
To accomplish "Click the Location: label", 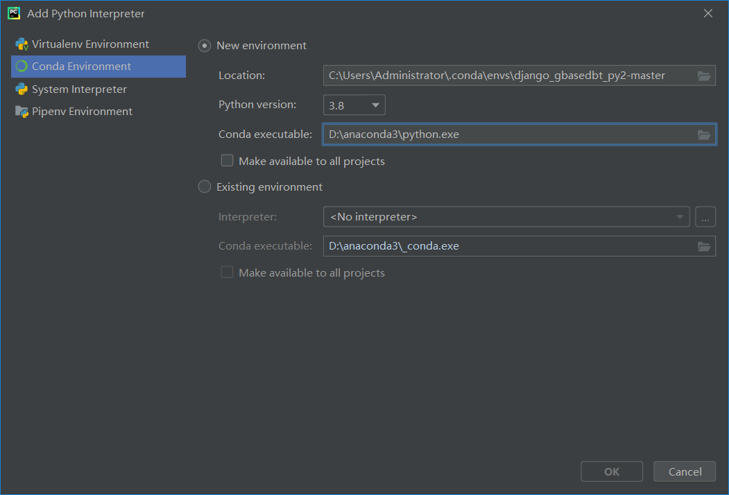I will point(242,76).
